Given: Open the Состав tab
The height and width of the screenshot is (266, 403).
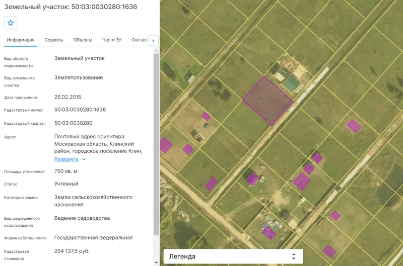Looking at the screenshot, I should (x=139, y=40).
